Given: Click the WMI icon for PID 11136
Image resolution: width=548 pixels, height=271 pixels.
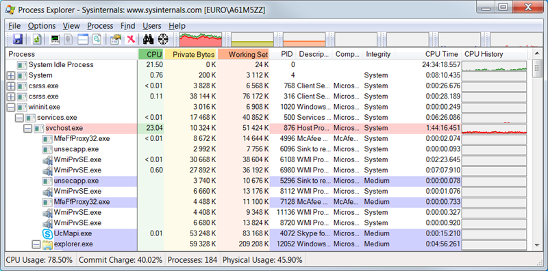Looking at the screenshot, I should (47, 213).
